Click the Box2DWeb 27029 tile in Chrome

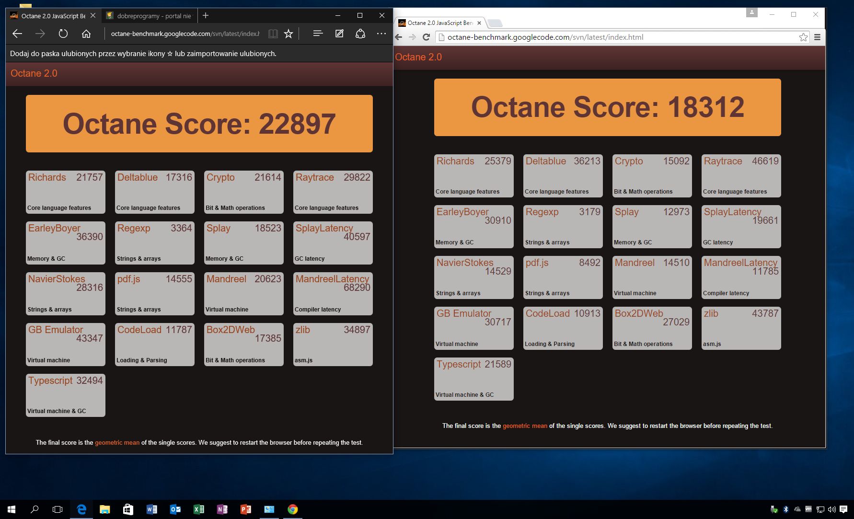coord(652,328)
